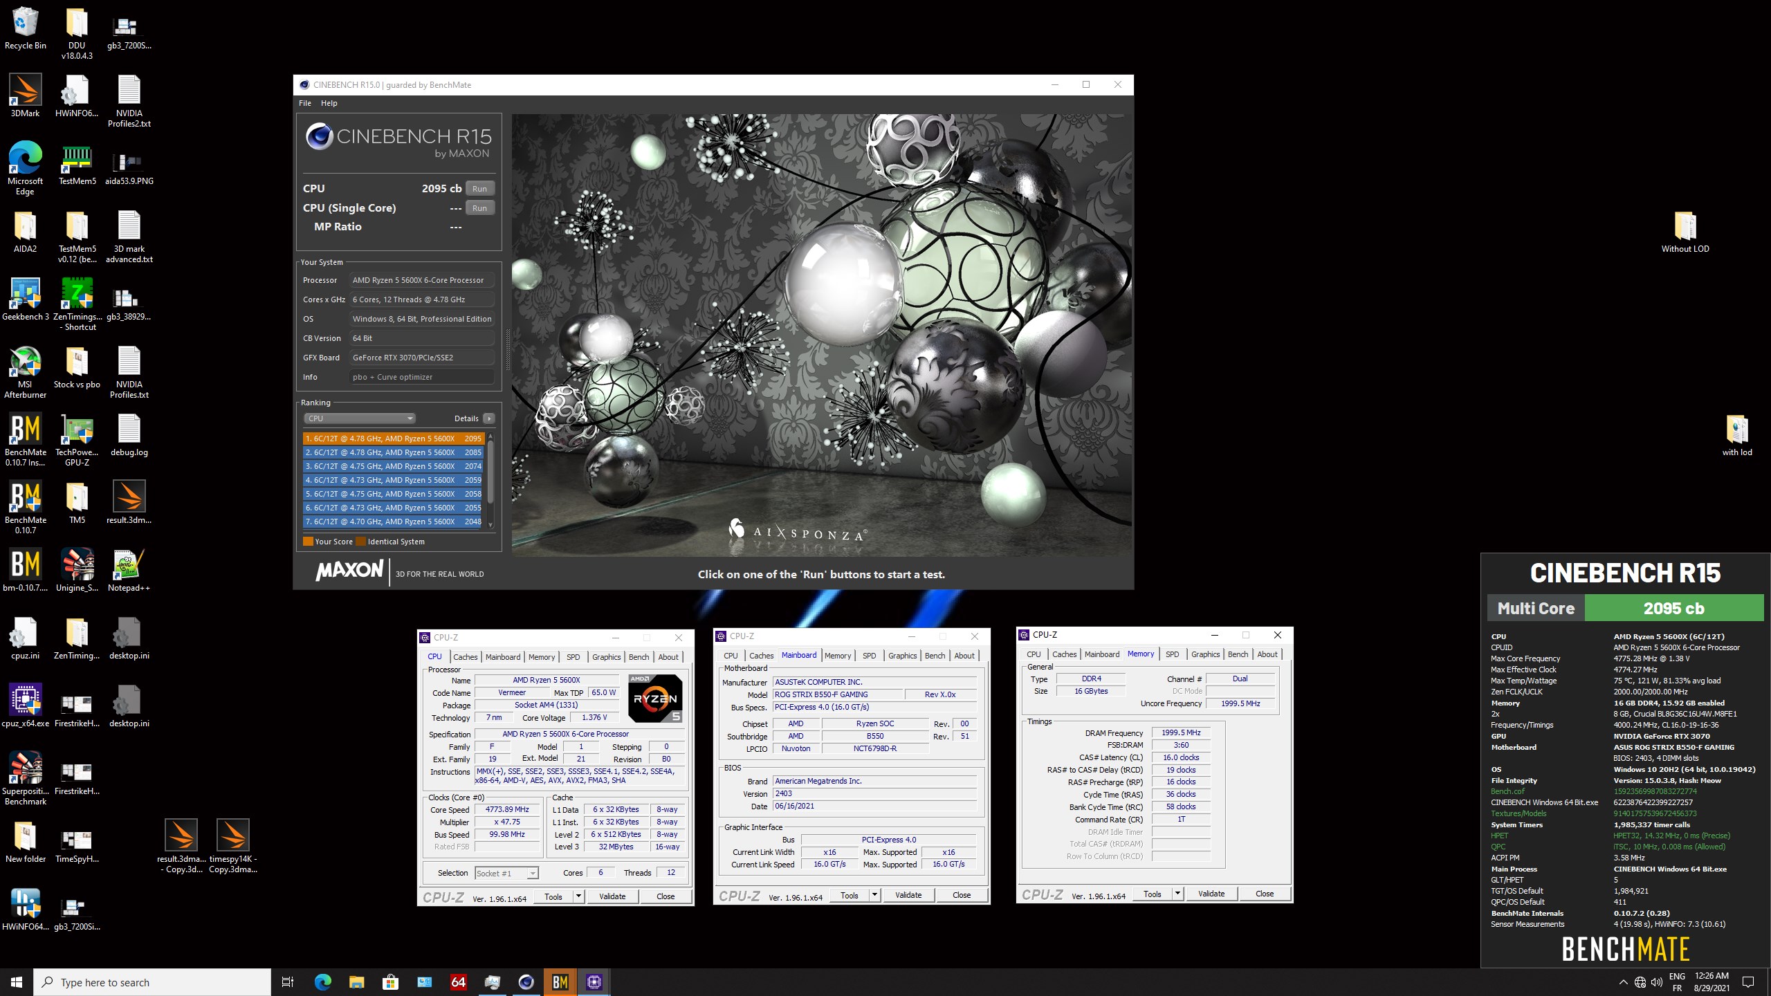Open Tools dropdown arrow in Mainboard CPU-Z

pyautogui.click(x=874, y=895)
